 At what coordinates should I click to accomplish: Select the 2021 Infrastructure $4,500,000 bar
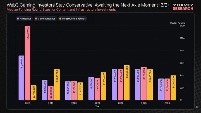pyautogui.click(x=104, y=86)
